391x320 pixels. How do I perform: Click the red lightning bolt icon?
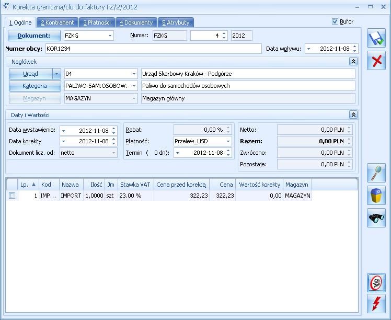point(376,304)
